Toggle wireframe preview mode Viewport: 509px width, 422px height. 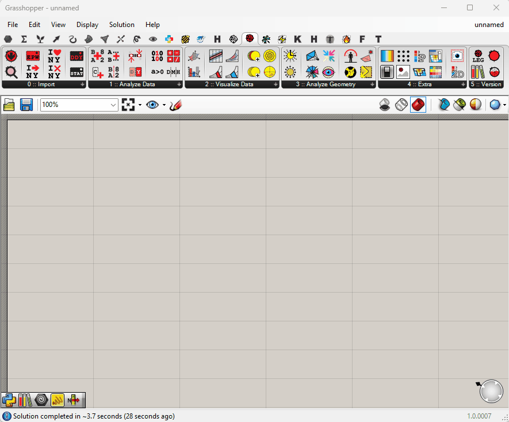401,105
